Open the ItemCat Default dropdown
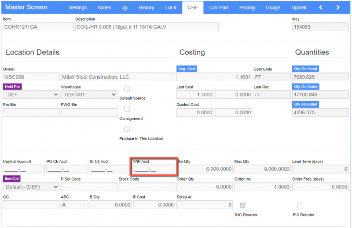 31,187
